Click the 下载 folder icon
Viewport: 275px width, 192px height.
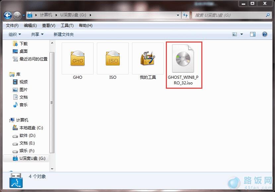pos(15,44)
